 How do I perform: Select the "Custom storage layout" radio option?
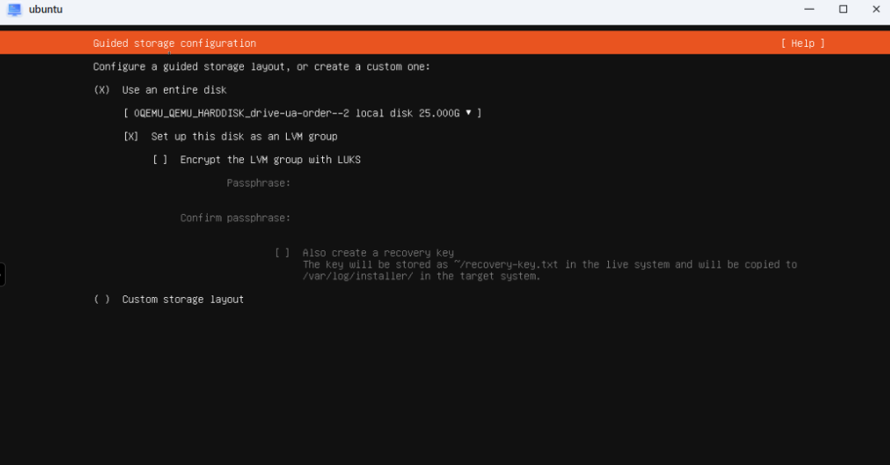coord(102,300)
